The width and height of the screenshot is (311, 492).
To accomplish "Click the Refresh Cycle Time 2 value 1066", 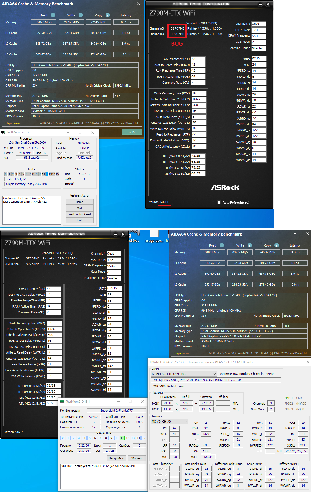I will point(199,99).
